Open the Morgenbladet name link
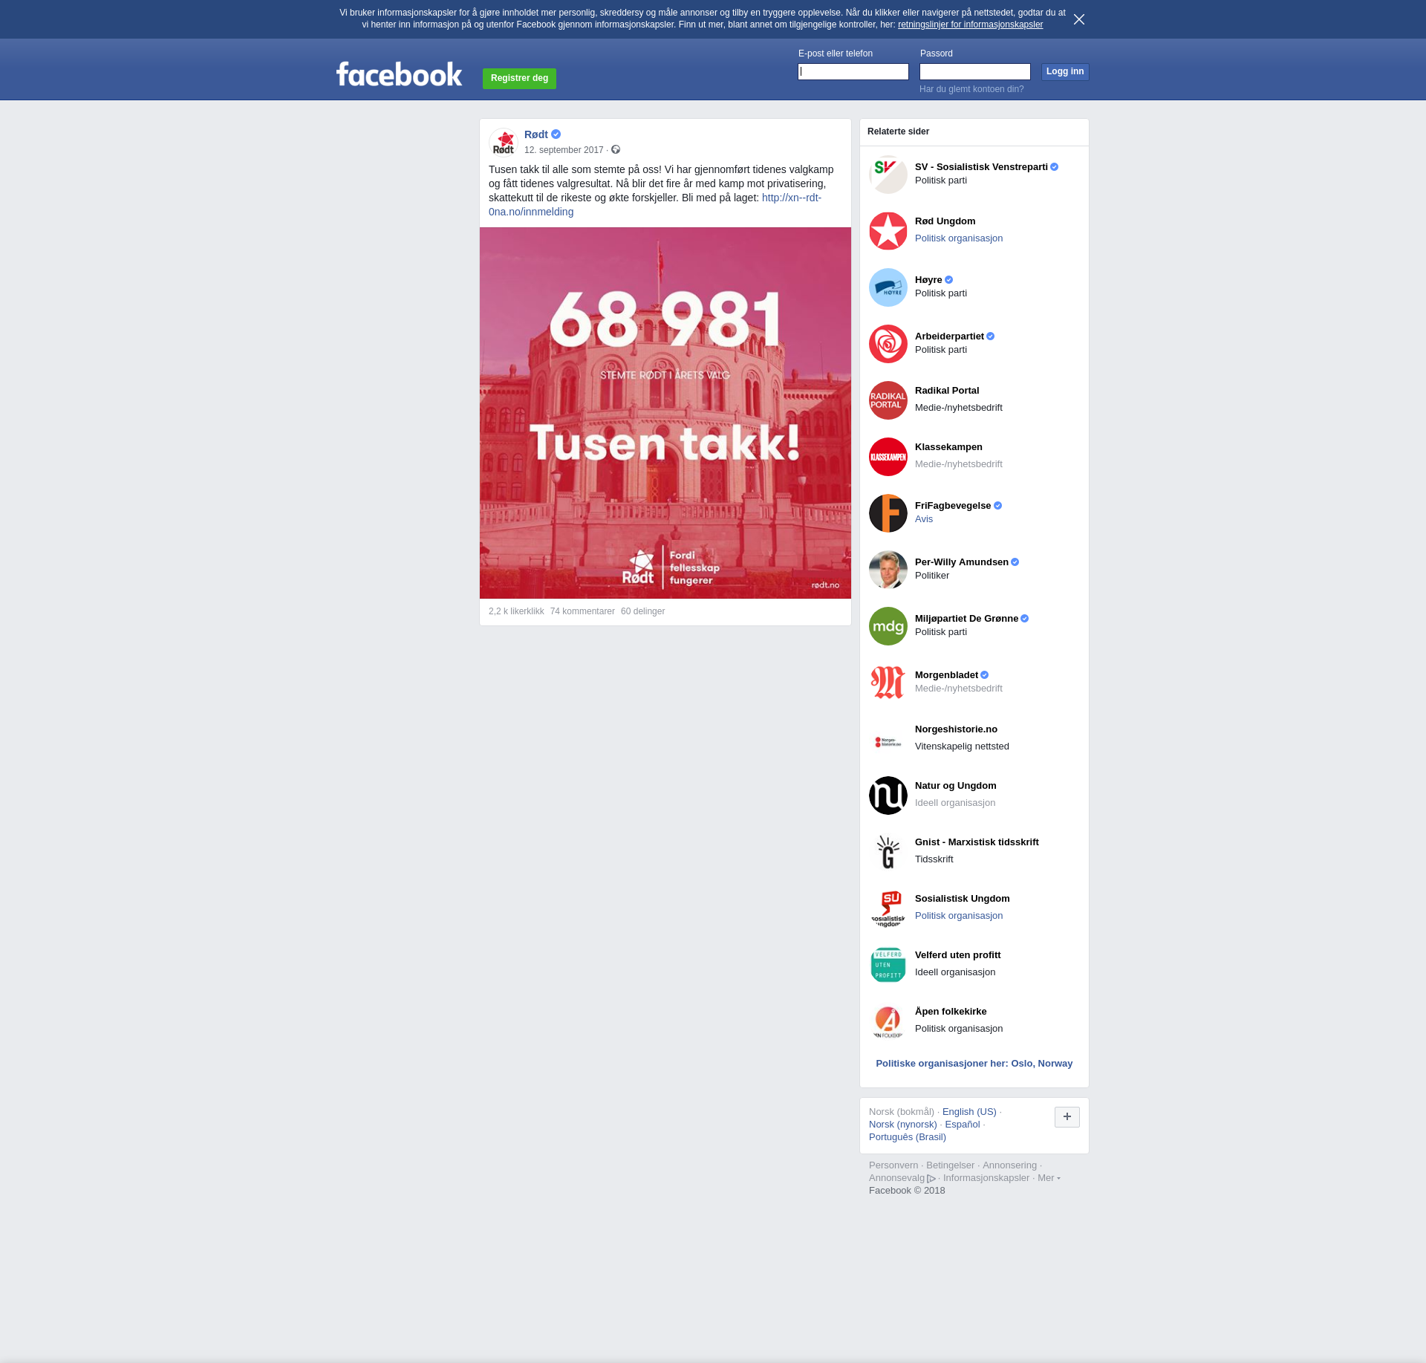Screen dimensions: 1426x1363 click(946, 675)
